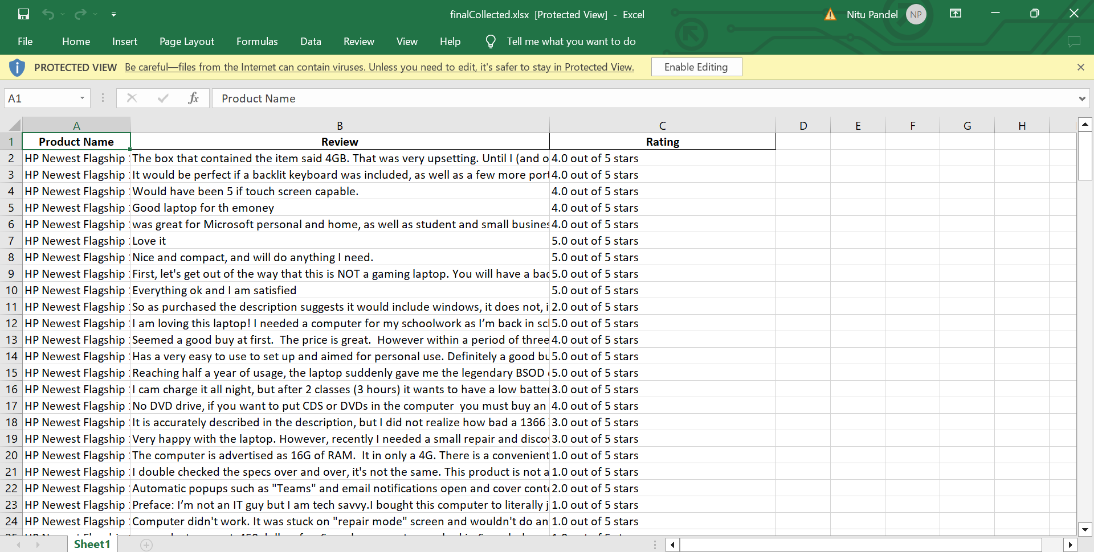Click the Undo arrow icon

pos(48,14)
